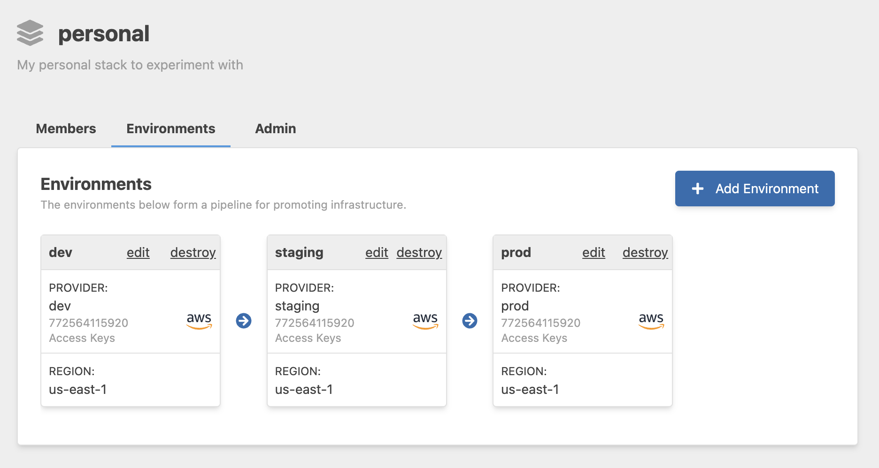Open Access Keys in the dev card
This screenshot has width=879, height=468.
coord(82,338)
